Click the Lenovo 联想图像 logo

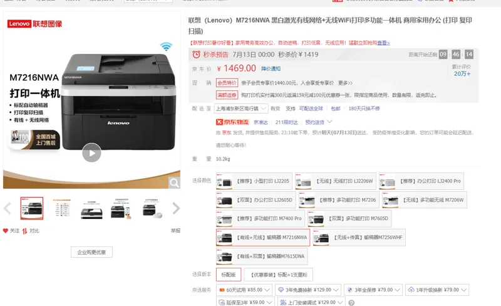click(x=34, y=24)
